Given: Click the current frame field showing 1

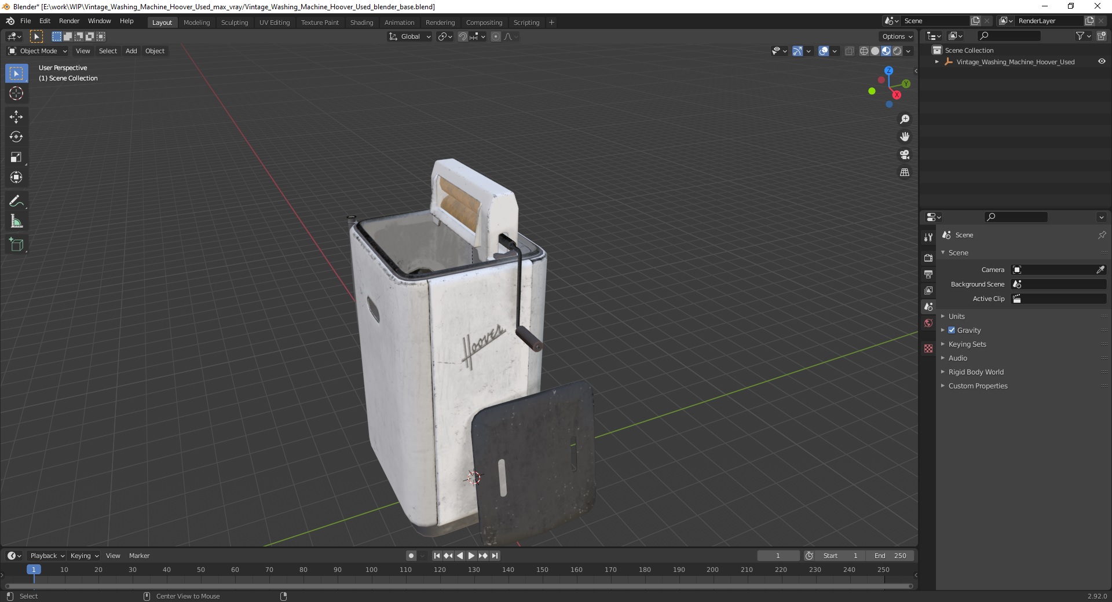Looking at the screenshot, I should (778, 556).
